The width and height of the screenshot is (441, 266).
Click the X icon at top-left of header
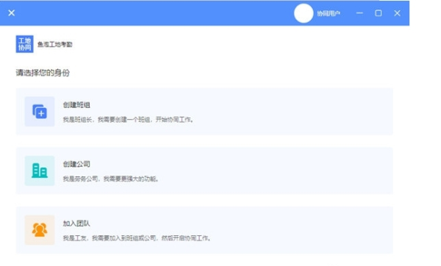pos(12,13)
